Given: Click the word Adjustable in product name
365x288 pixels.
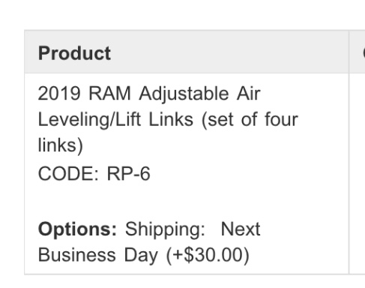Looking at the screenshot, I should click(x=184, y=94).
